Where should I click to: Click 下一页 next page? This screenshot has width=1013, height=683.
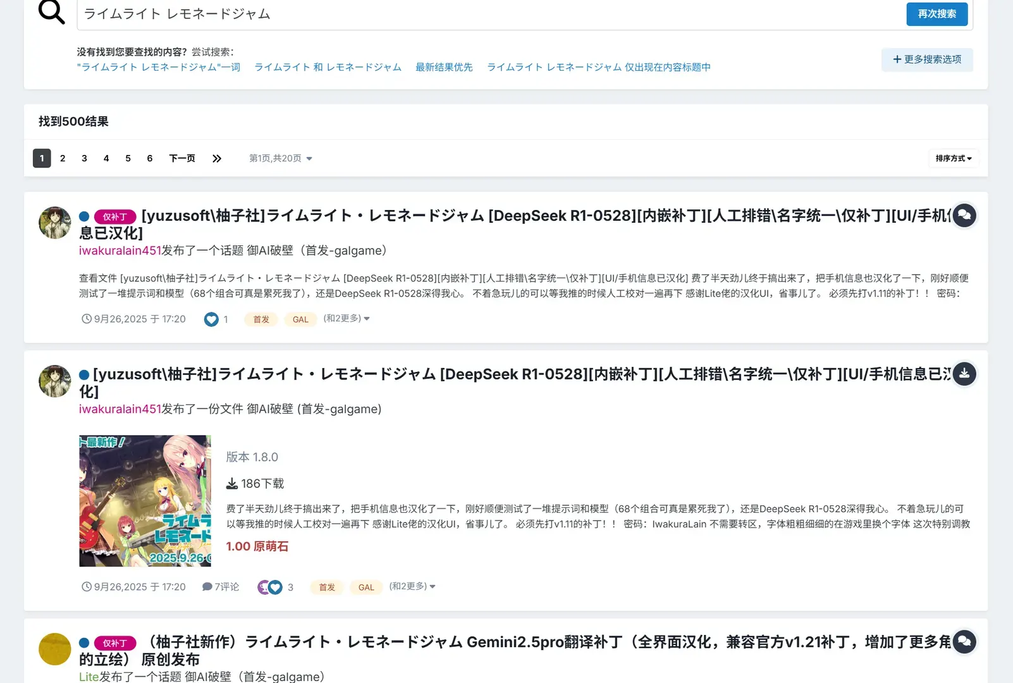(182, 158)
